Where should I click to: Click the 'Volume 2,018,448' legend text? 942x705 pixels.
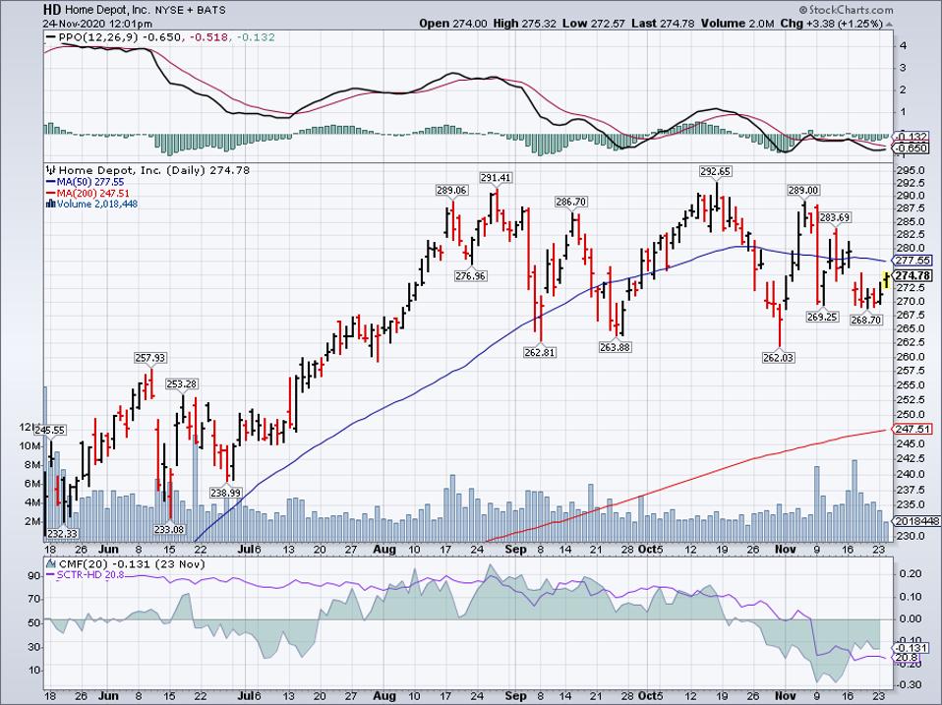pos(97,205)
